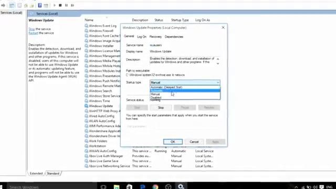Click the Export List toolbar icon
Image resolution: width=336 pixels, height=189 pixels.
coord(32,6)
